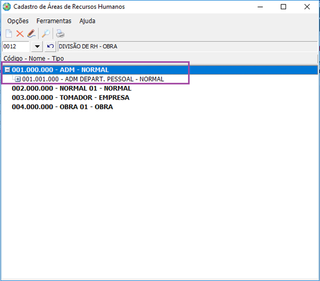Click the red X delete icon
Screen dimensions: 320x281
20,34
